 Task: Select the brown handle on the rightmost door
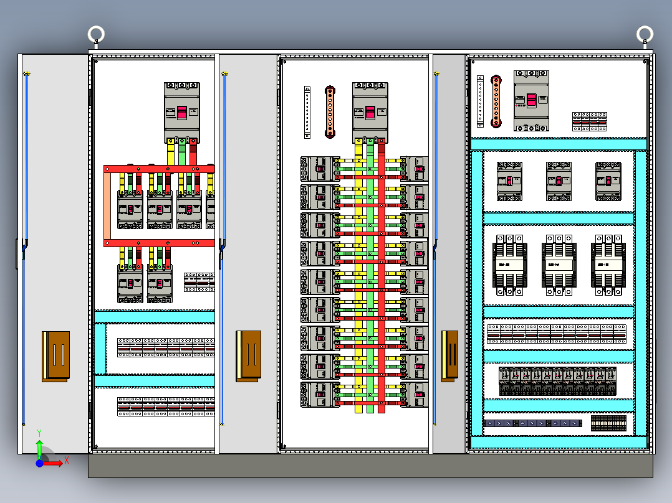[450, 355]
